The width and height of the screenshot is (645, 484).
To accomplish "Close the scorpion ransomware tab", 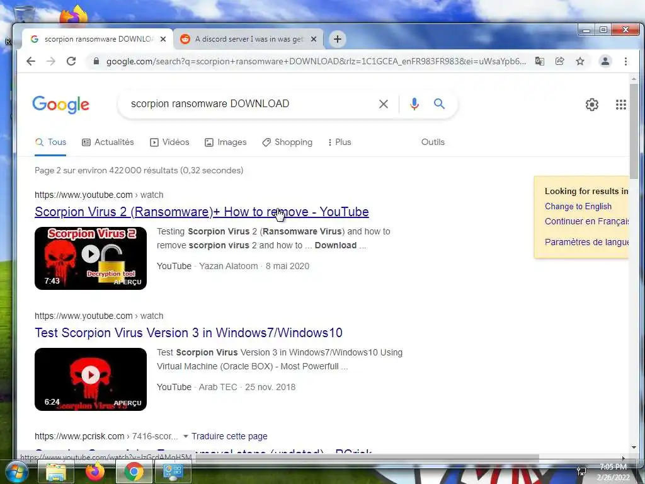I will tap(163, 39).
